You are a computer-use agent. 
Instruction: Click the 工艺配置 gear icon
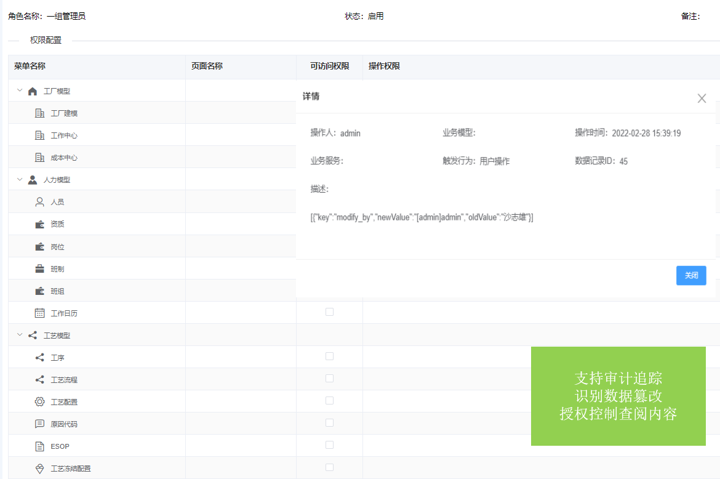pos(39,402)
